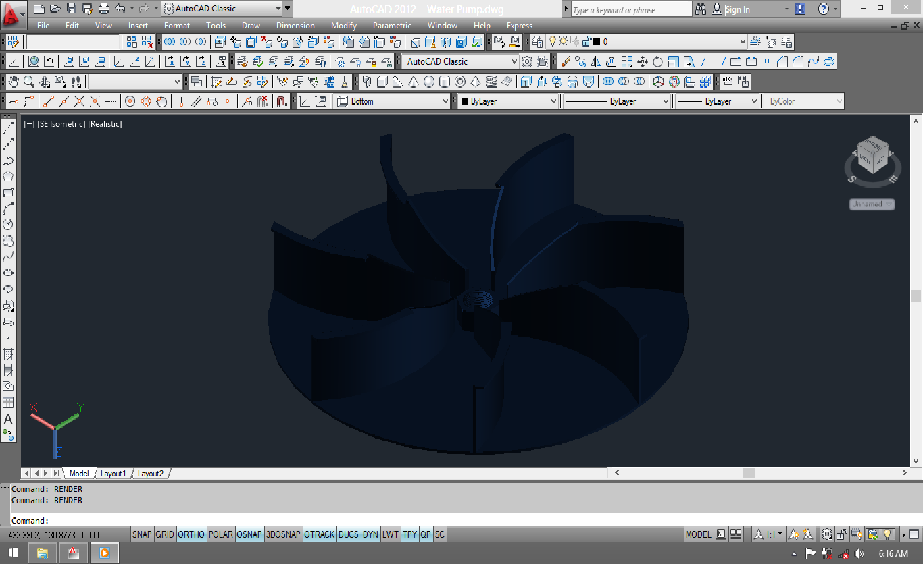The height and width of the screenshot is (564, 923).
Task: Select the Spline draw tool
Action: click(x=8, y=257)
